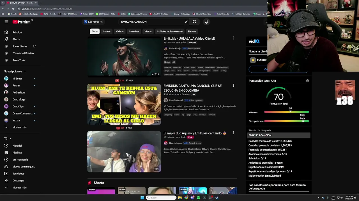Open Historial in the sidebar

pyautogui.click(x=17, y=146)
